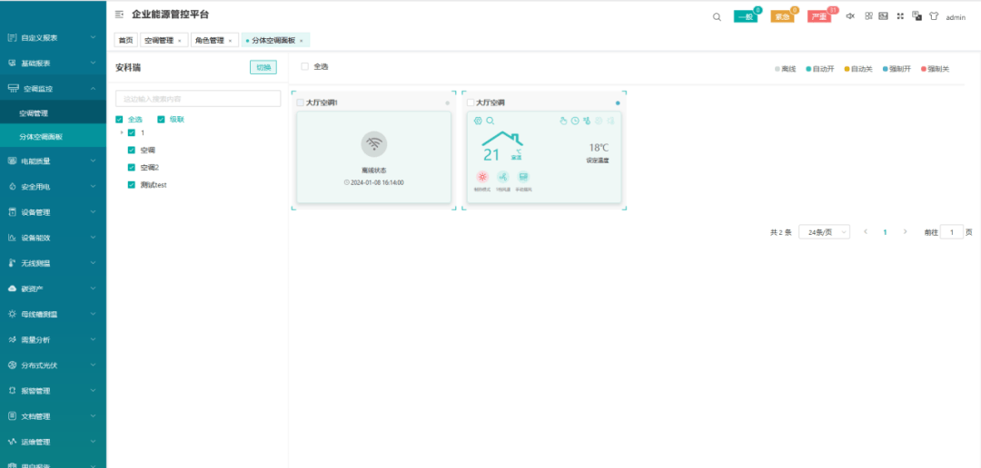Viewport: 981px width, 468px height.
Task: Click the tree search input field
Action: (x=198, y=98)
